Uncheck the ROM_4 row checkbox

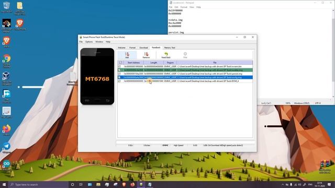point(119,81)
